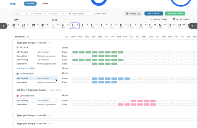Screen dimensions: 198x128
Task: Click the Go To Today return-arrow icon
Action: (151, 19)
